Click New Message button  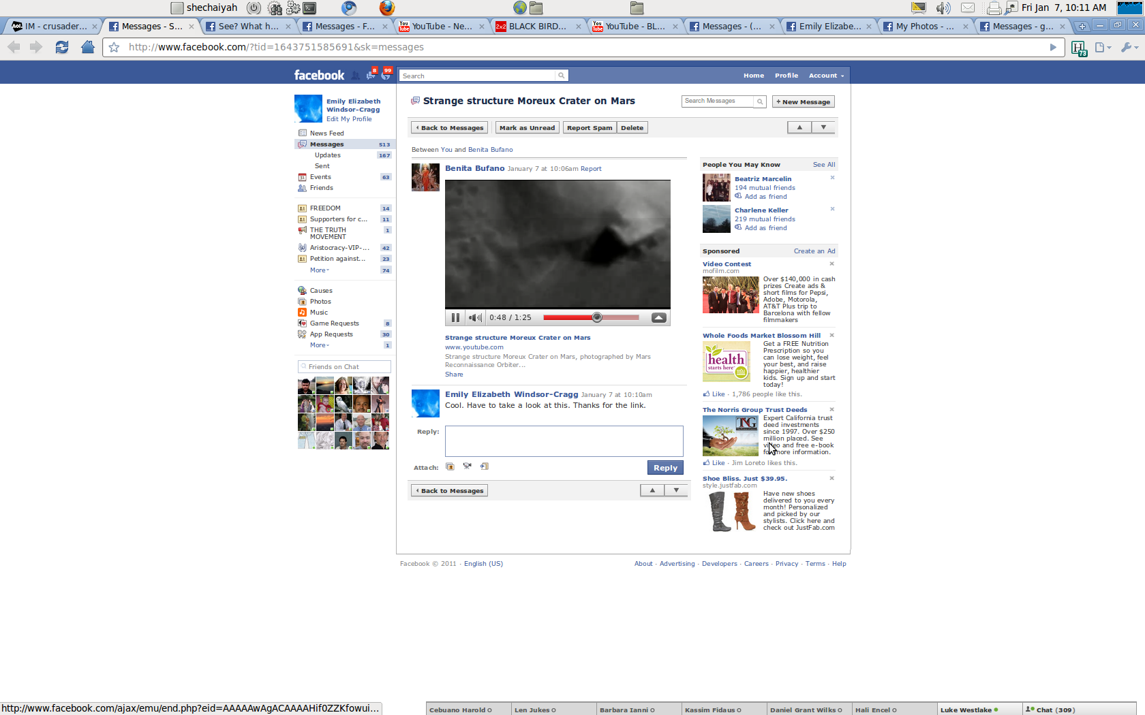coord(804,102)
